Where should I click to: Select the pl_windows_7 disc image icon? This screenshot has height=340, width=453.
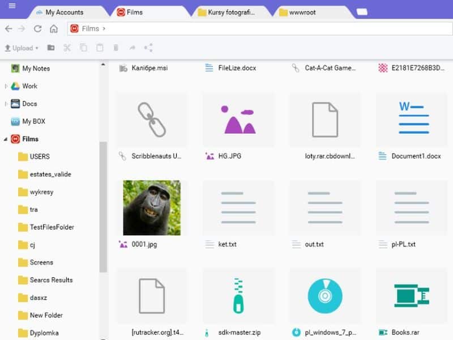[325, 296]
